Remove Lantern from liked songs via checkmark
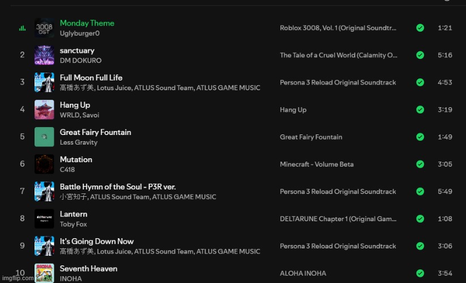Image resolution: width=466 pixels, height=283 pixels. 420,218
